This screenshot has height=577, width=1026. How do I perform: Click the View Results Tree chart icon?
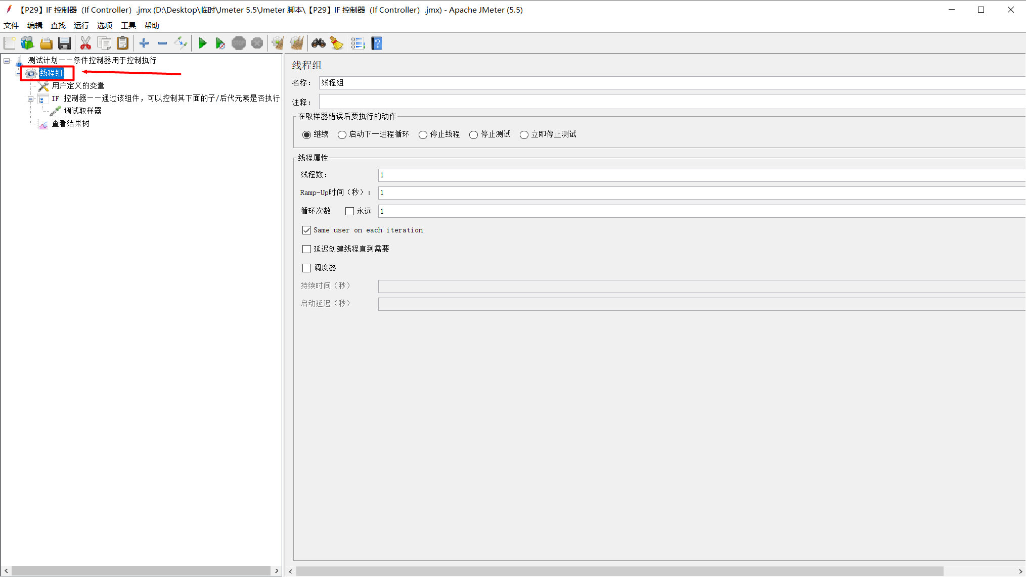coord(43,124)
